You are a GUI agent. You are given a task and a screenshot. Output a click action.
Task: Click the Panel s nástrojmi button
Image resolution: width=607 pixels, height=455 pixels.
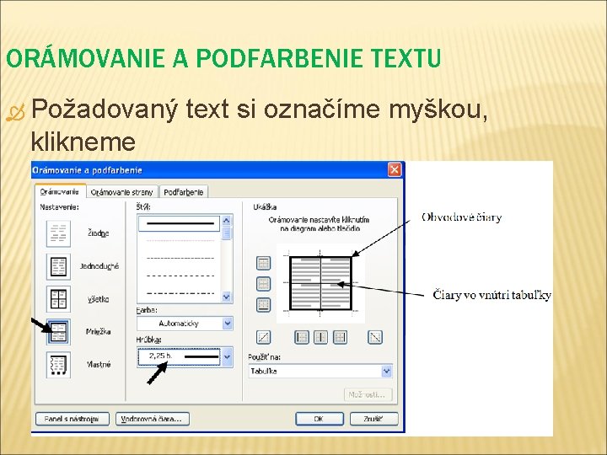tap(73, 419)
